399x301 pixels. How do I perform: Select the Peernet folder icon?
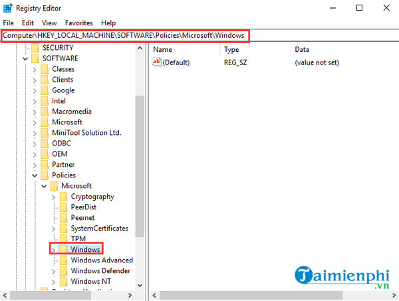[x=63, y=218]
